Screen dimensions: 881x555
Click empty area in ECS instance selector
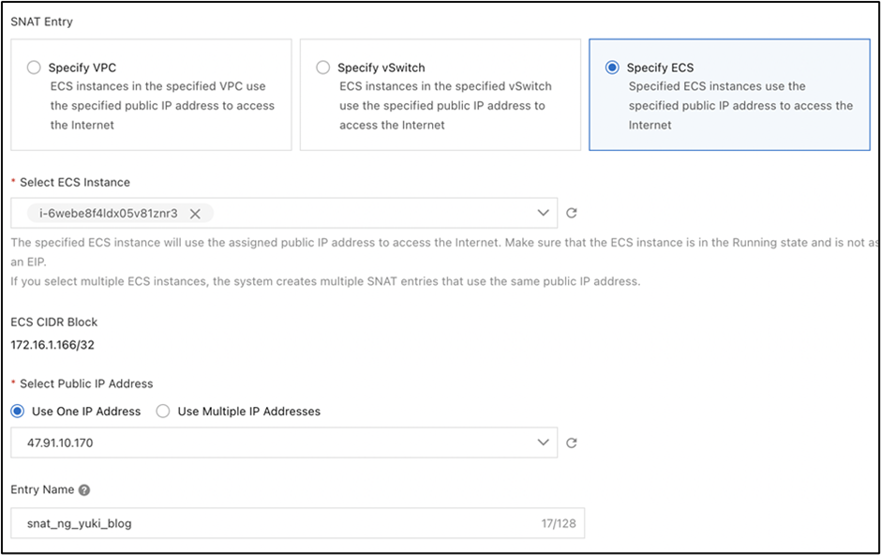pyautogui.click(x=375, y=214)
